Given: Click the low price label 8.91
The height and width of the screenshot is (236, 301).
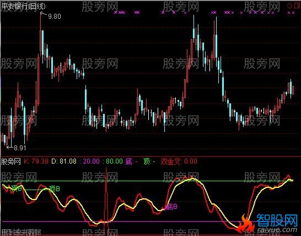Looking at the screenshot, I should click(20, 148).
